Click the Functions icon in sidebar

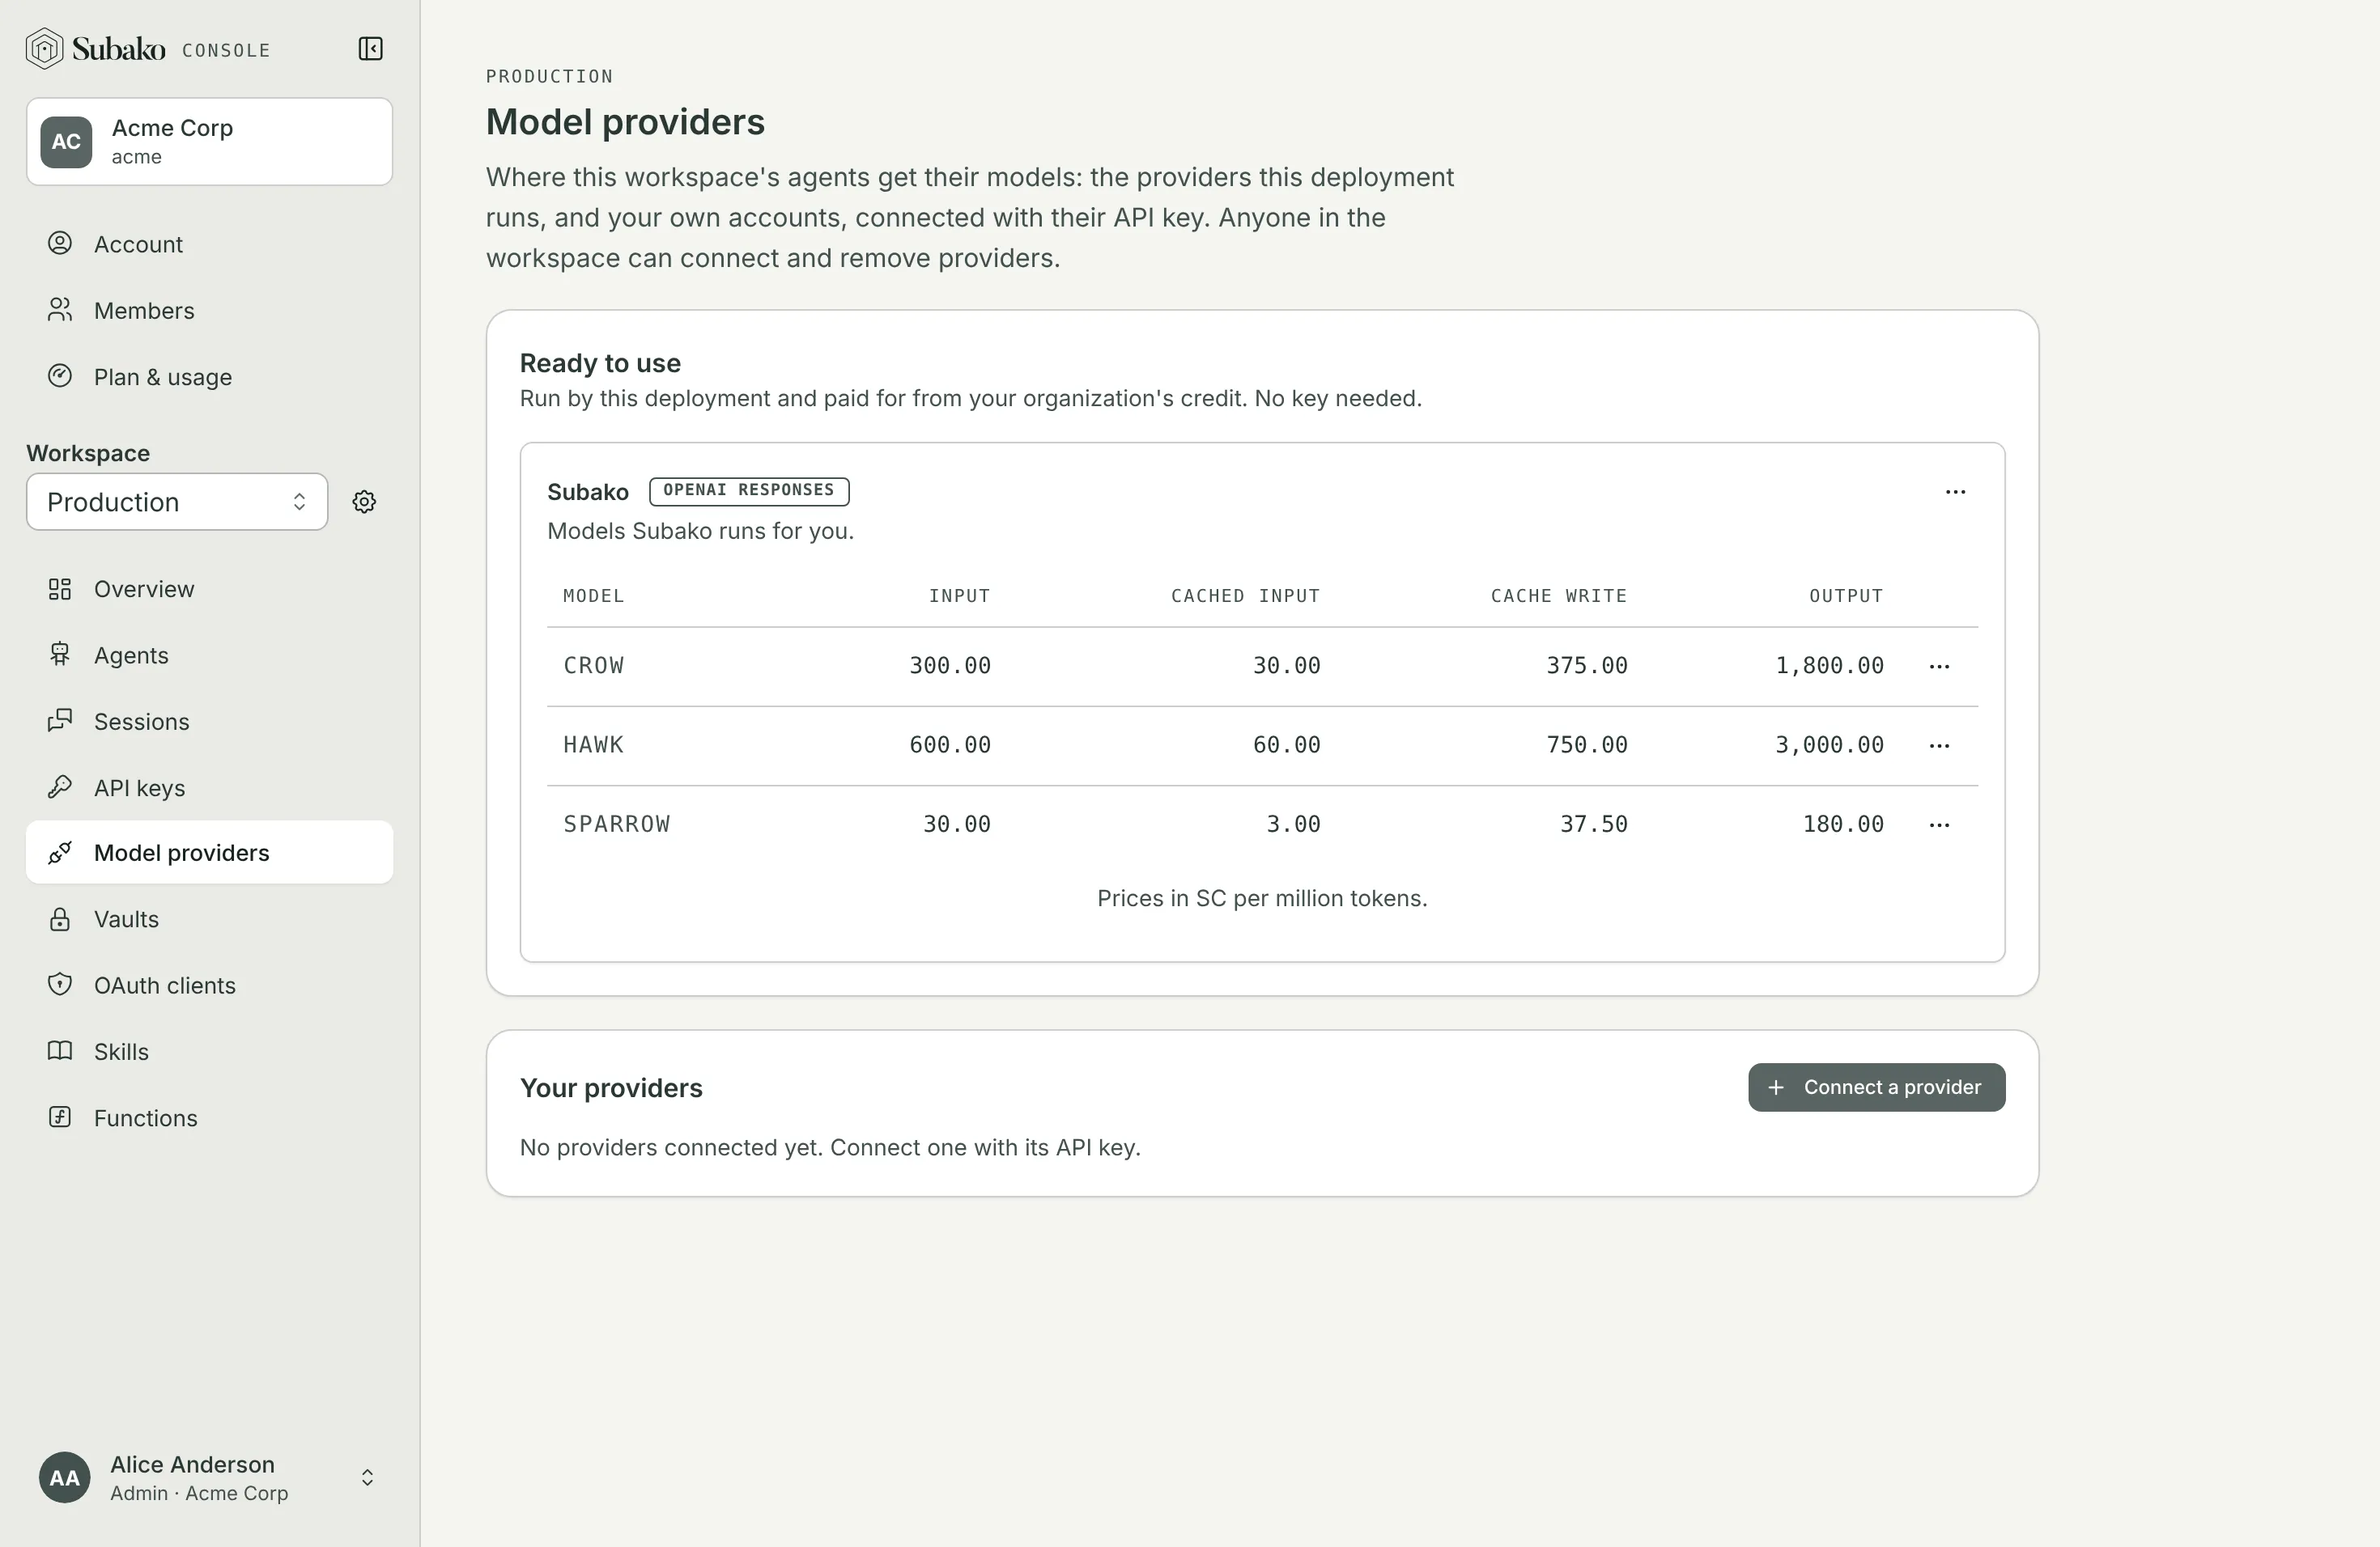coord(60,1117)
